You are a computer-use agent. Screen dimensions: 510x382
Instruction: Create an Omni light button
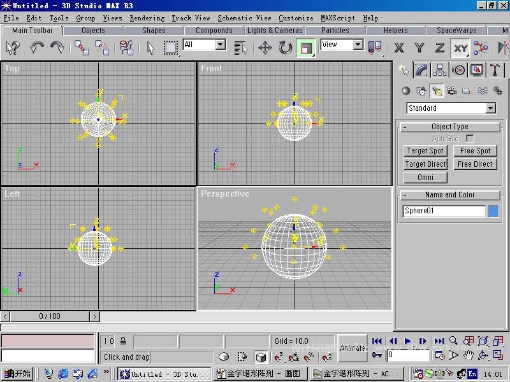[x=425, y=178]
